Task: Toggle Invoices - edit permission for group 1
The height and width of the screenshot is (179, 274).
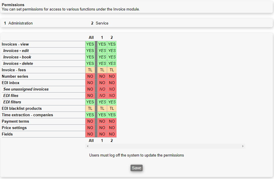Action: pos(102,51)
